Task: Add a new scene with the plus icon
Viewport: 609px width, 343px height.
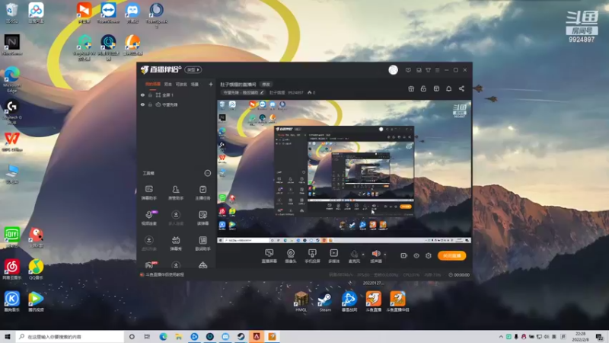Action: pos(211,84)
